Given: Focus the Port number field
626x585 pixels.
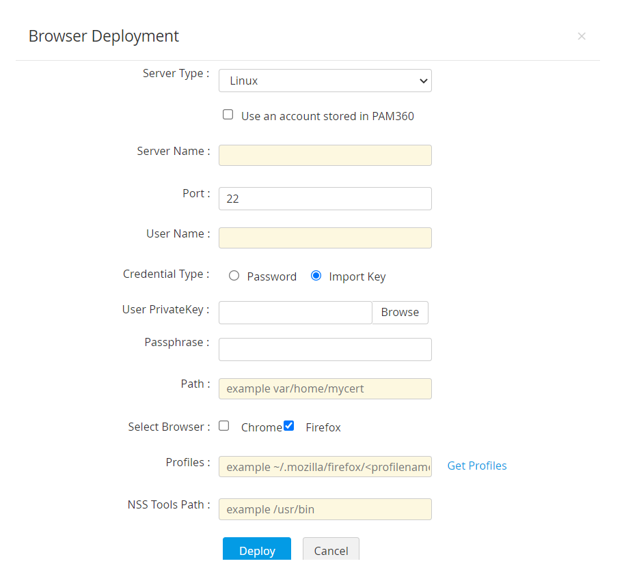Looking at the screenshot, I should 325,199.
